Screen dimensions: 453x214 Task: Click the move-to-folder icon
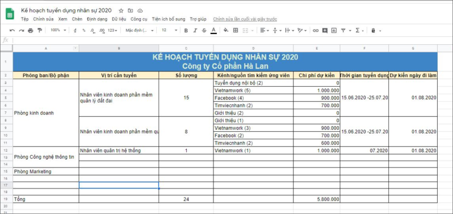pos(131,11)
